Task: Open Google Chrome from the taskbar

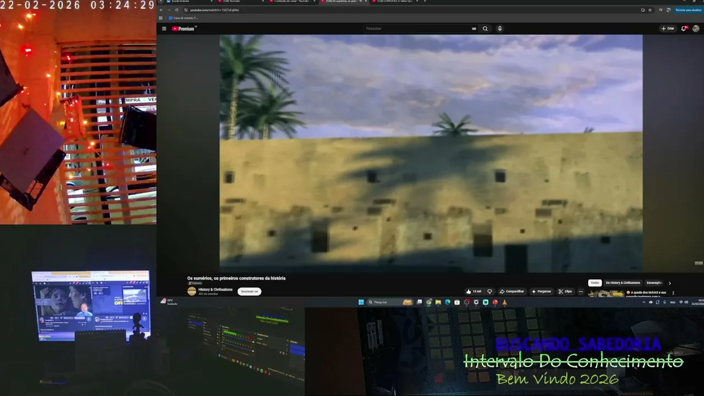Action: pyautogui.click(x=429, y=302)
